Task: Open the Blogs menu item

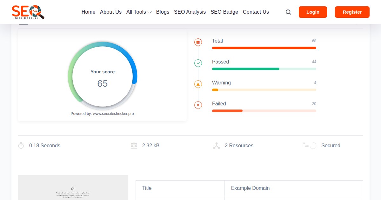Action: click(x=163, y=12)
